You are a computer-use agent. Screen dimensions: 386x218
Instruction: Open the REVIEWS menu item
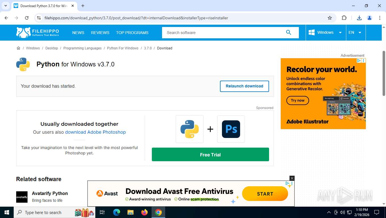tap(100, 33)
